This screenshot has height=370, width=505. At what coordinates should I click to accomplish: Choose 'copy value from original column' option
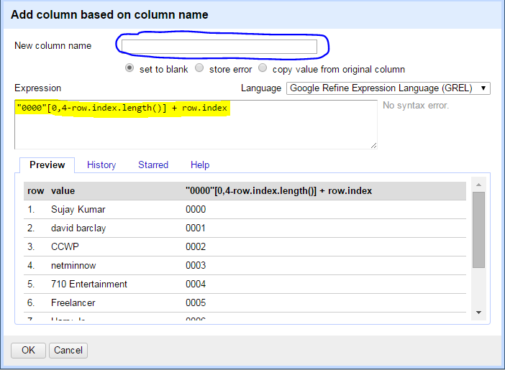click(263, 68)
